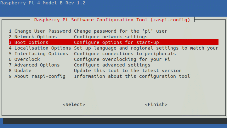The width and height of the screenshot is (227, 128).
Task: Select the Overclock menu item
Action: [24, 59]
